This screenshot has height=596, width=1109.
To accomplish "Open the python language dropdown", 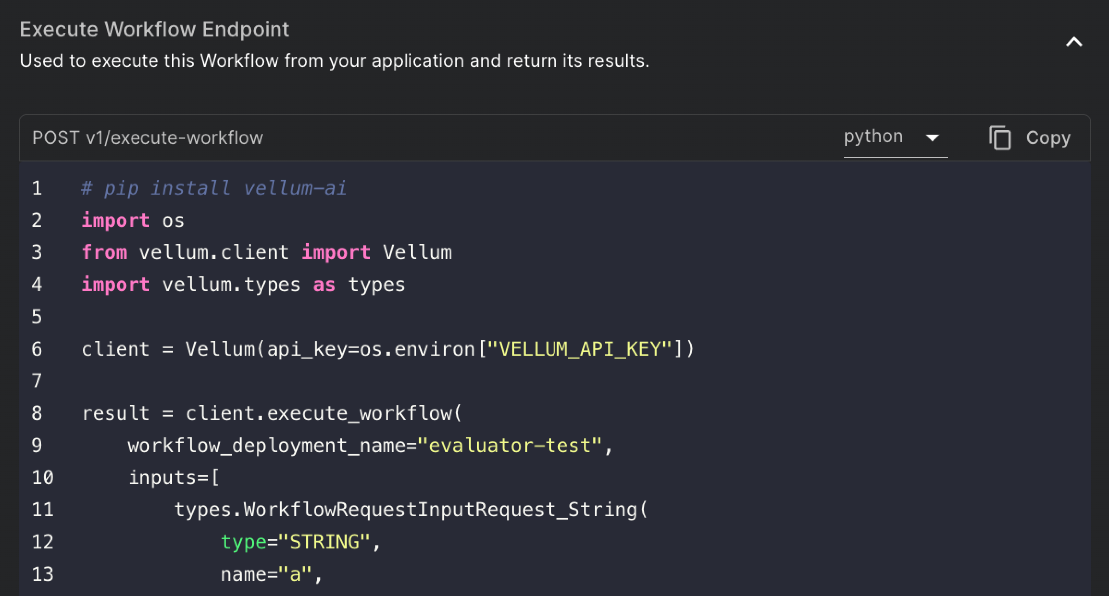I will tap(895, 137).
